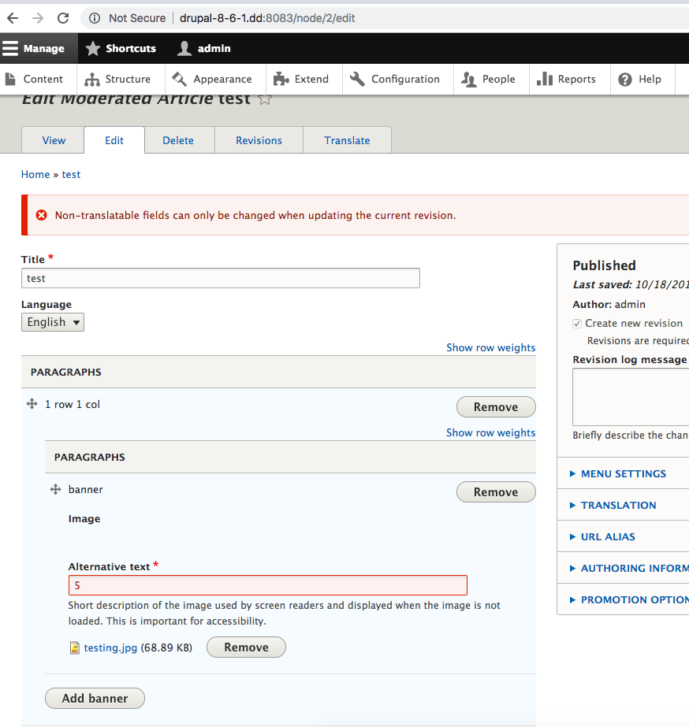The image size is (689, 727).
Task: Expand the MENU SETTINGS section
Action: coord(626,473)
